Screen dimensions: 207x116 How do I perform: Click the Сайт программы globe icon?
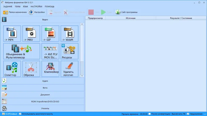click(x=118, y=12)
